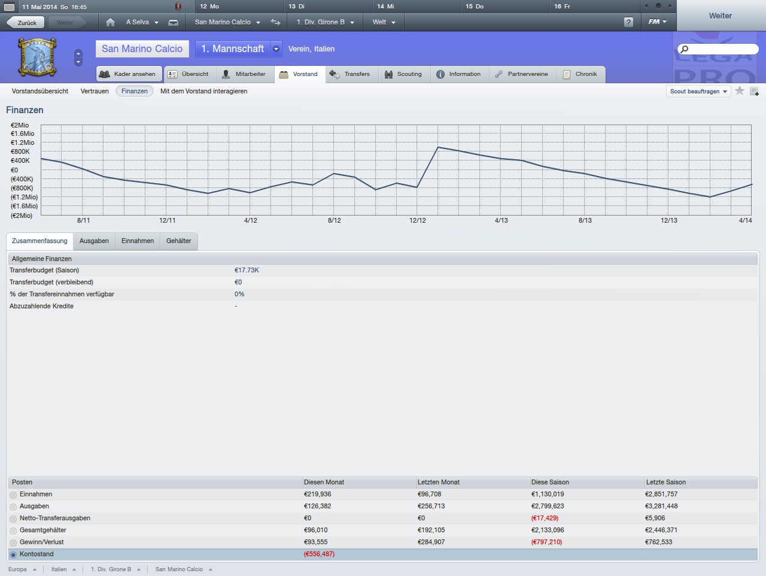Open the help question mark icon
The height and width of the screenshot is (576, 766).
click(x=628, y=22)
